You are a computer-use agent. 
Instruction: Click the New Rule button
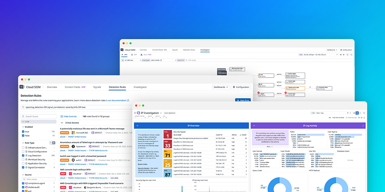tap(242, 101)
